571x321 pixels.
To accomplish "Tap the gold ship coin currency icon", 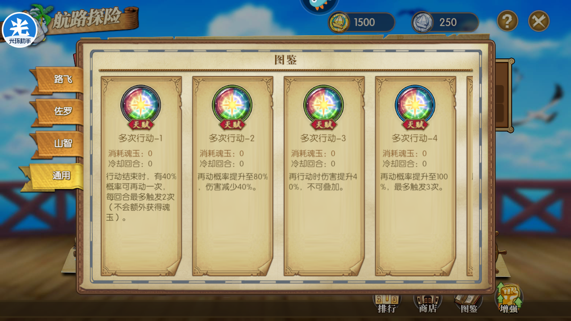I will pos(339,22).
